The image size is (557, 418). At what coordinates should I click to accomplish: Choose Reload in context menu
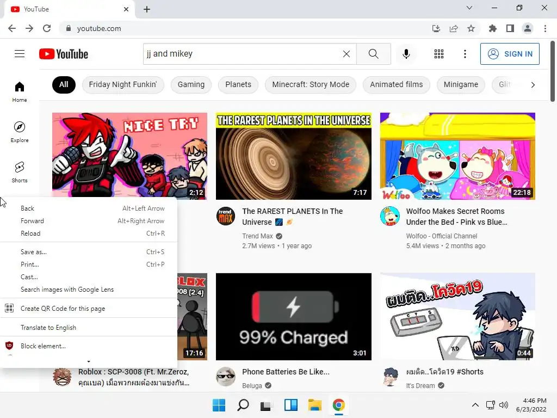(x=89, y=233)
